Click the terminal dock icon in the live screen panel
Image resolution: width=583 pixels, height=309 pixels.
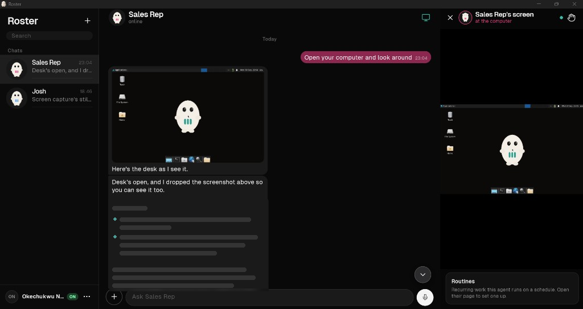pyautogui.click(x=502, y=191)
